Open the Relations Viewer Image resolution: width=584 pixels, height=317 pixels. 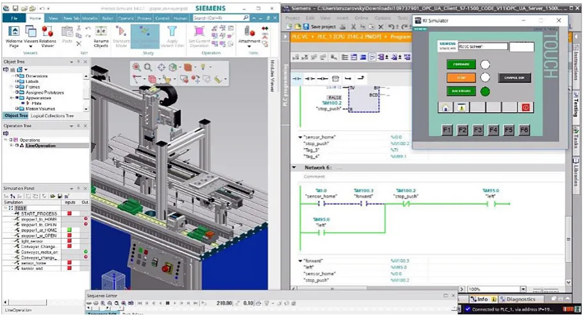[x=47, y=36]
